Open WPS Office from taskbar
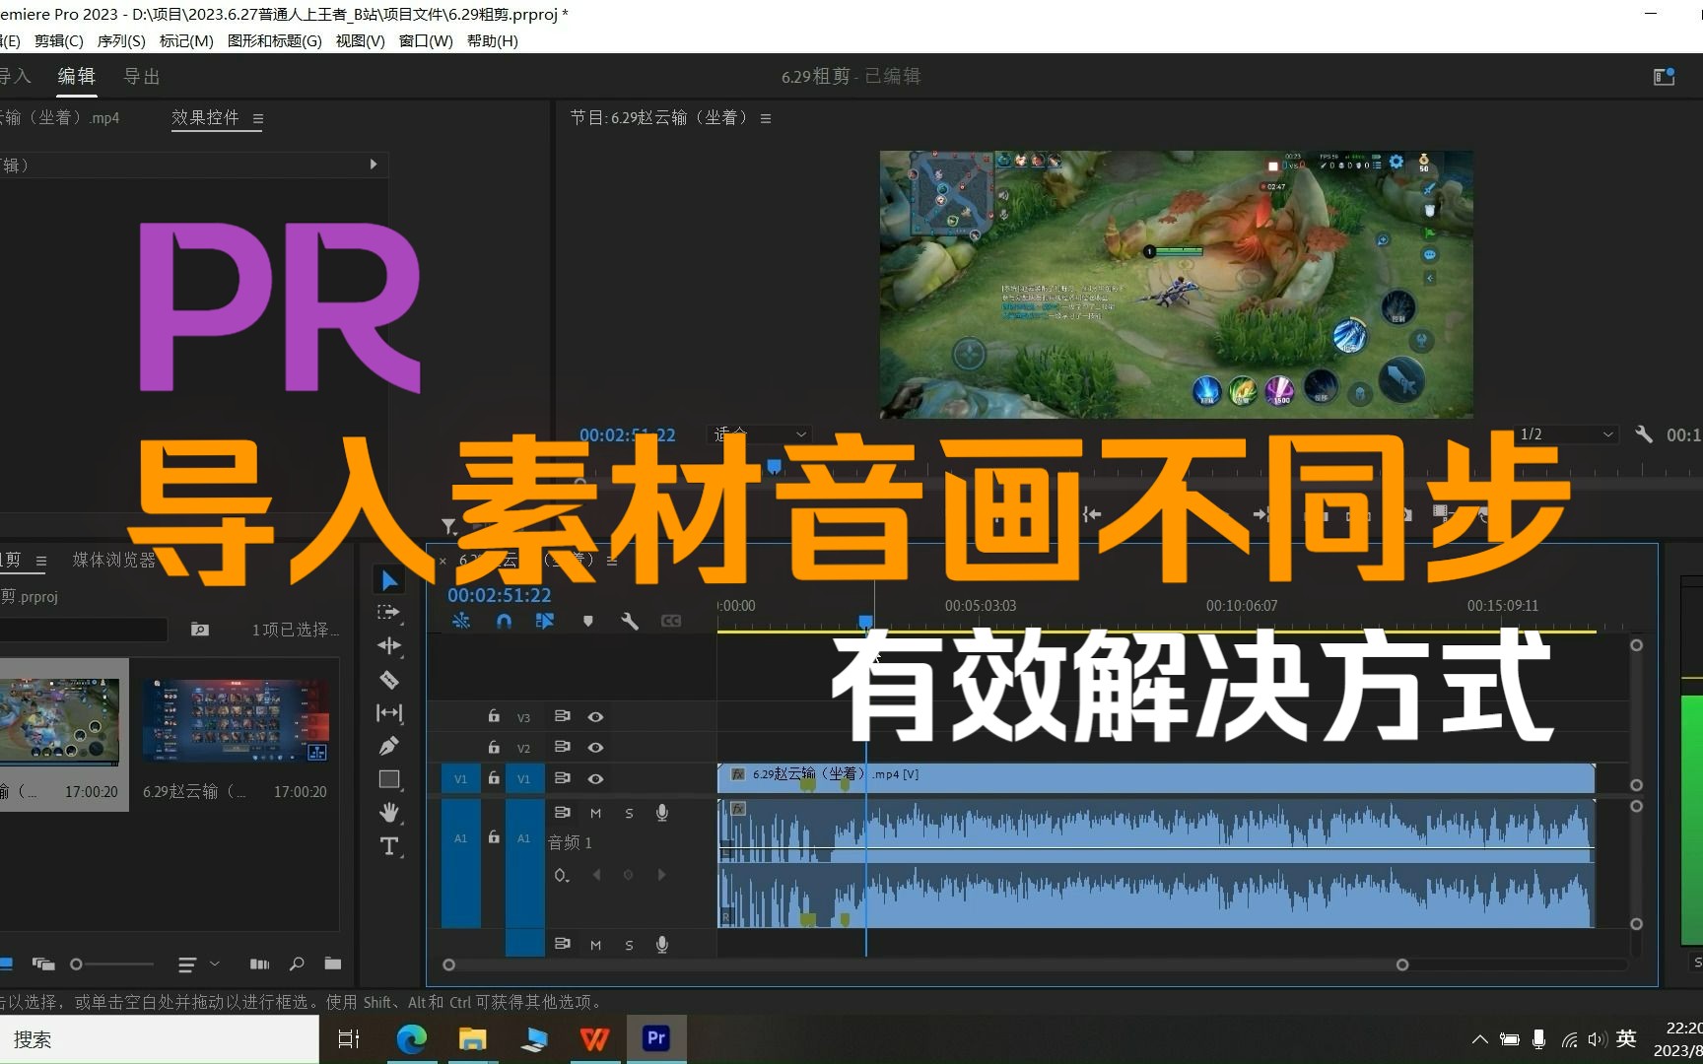1703x1064 pixels. [x=595, y=1038]
